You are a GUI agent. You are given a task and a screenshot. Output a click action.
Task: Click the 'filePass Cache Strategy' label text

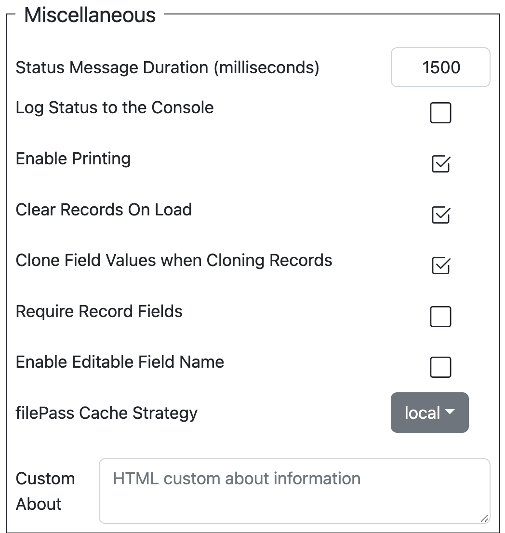coord(106,413)
